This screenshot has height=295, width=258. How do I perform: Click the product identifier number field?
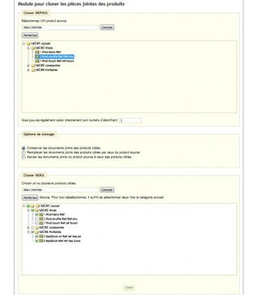click(x=130, y=121)
